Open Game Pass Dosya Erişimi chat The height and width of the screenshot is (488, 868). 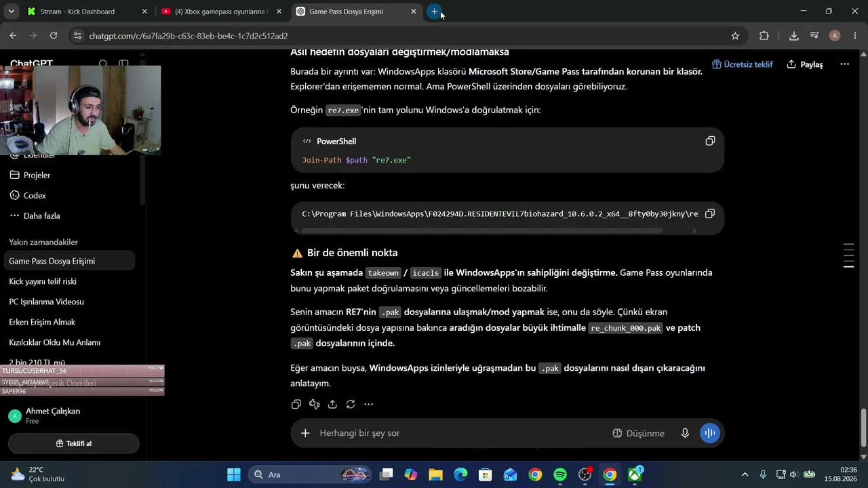tap(71, 261)
